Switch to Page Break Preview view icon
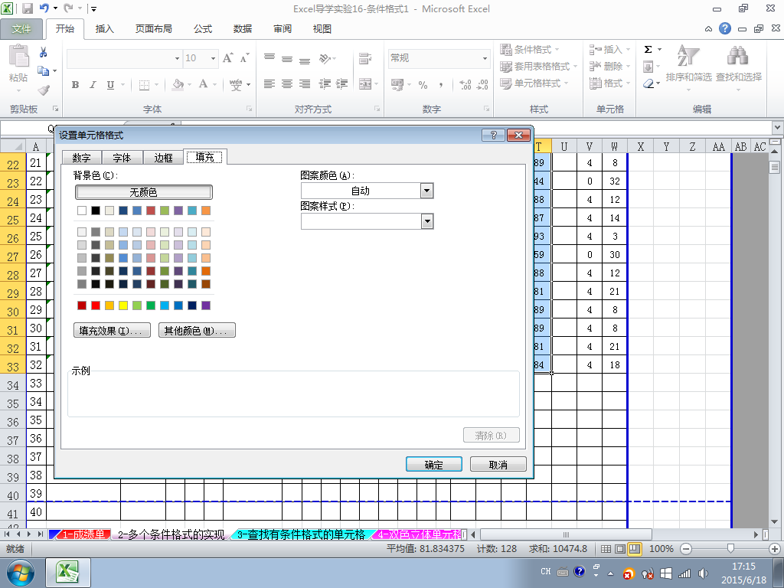 [x=635, y=549]
